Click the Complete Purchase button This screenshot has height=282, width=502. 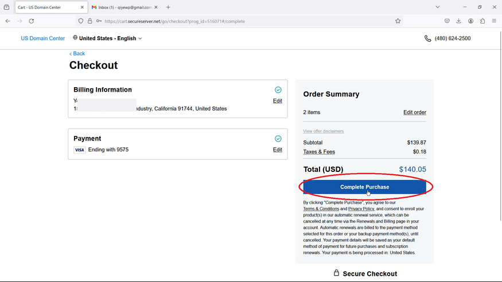[365, 187]
